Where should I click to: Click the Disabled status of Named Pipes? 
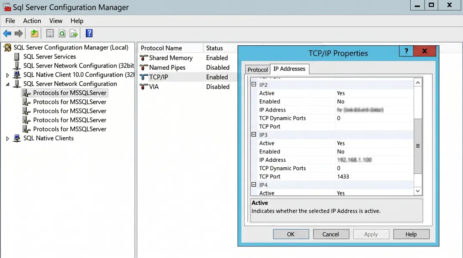(218, 68)
